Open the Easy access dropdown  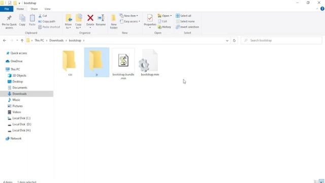[x=130, y=21]
